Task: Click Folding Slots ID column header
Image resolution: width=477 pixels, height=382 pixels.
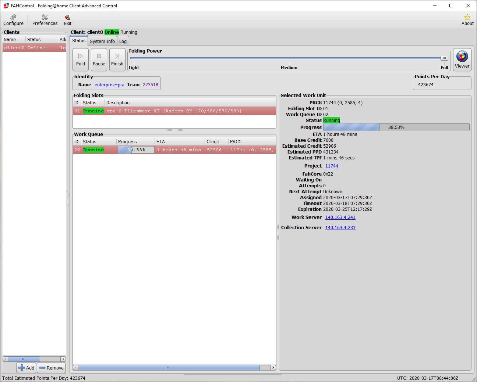Action: click(x=77, y=103)
